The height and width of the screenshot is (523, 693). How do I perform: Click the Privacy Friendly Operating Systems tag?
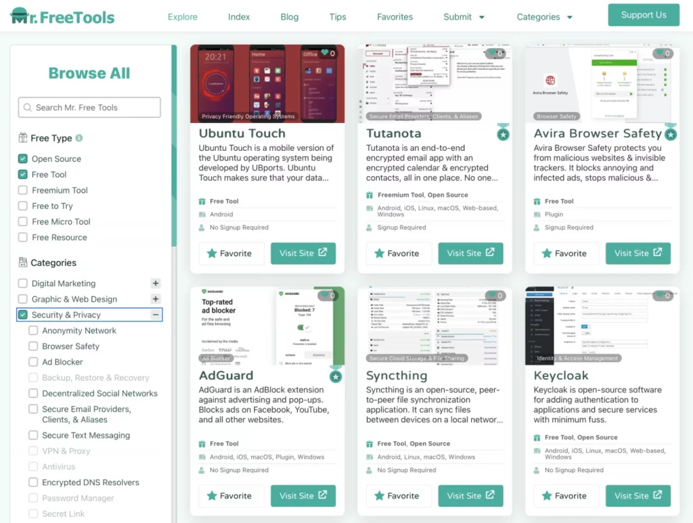pos(248,116)
